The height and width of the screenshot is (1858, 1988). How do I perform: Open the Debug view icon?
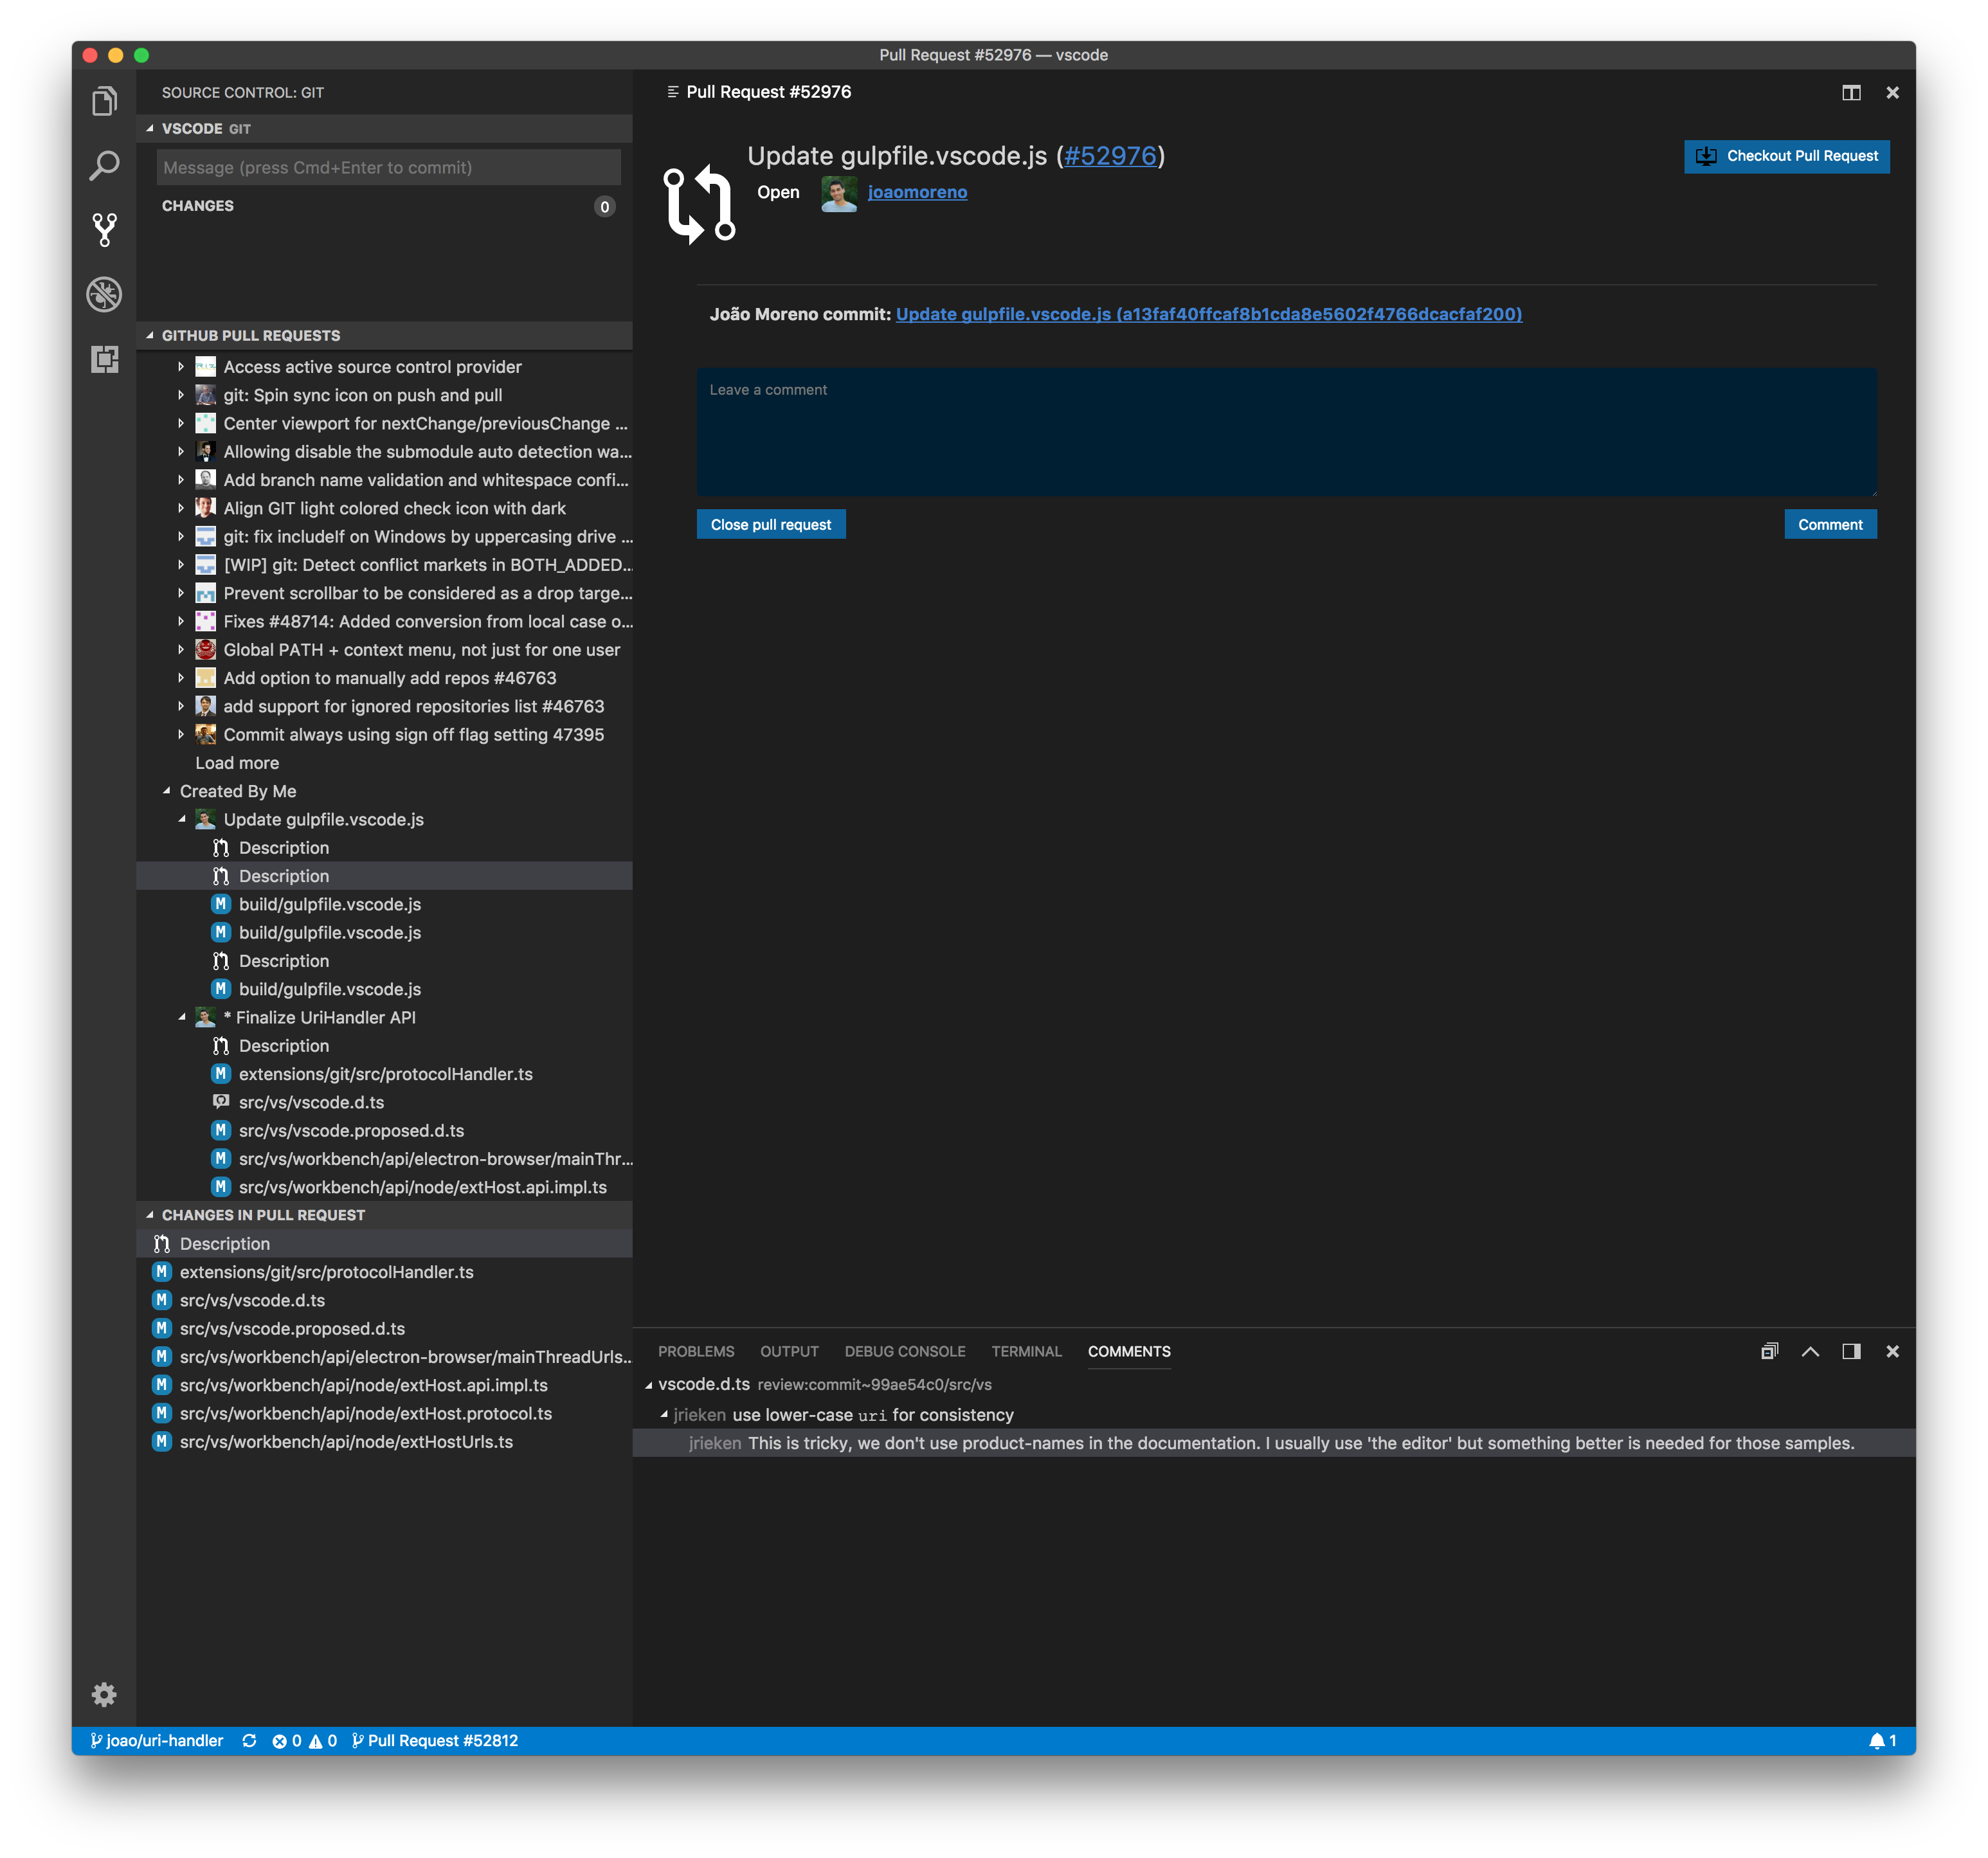coord(104,294)
